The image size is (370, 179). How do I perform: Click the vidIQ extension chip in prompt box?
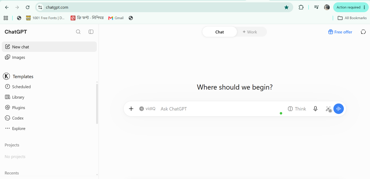[x=147, y=109]
